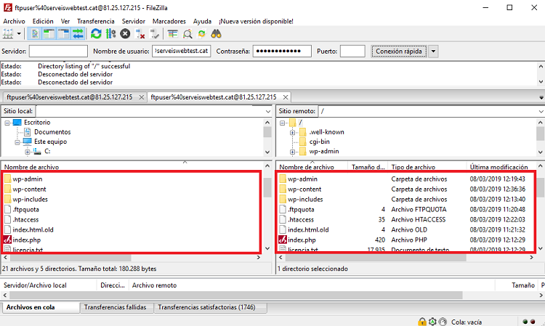Close the first connection tab
This screenshot has width=545, height=326.
click(x=141, y=97)
